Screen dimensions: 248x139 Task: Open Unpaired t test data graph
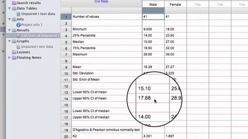pos(37,47)
